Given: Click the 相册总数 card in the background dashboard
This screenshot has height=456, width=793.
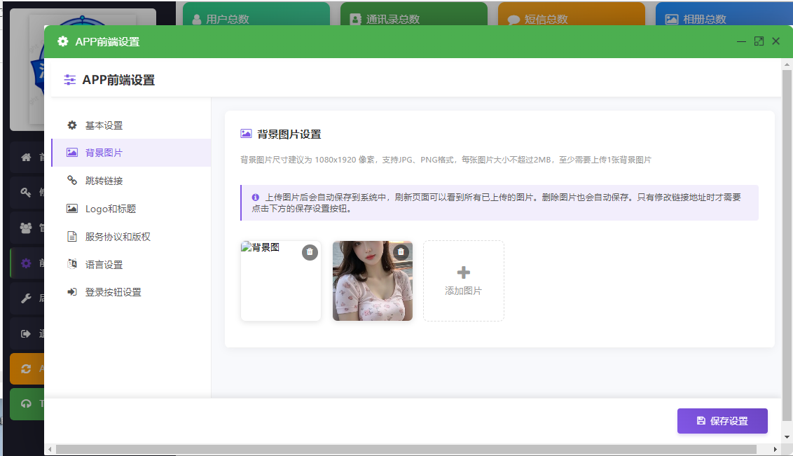Looking at the screenshot, I should [724, 13].
